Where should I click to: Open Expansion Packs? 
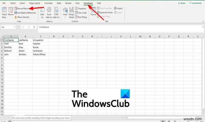click(x=105, y=12)
